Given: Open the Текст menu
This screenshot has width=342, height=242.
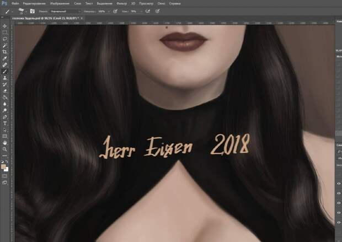Looking at the screenshot, I should [x=89, y=3].
